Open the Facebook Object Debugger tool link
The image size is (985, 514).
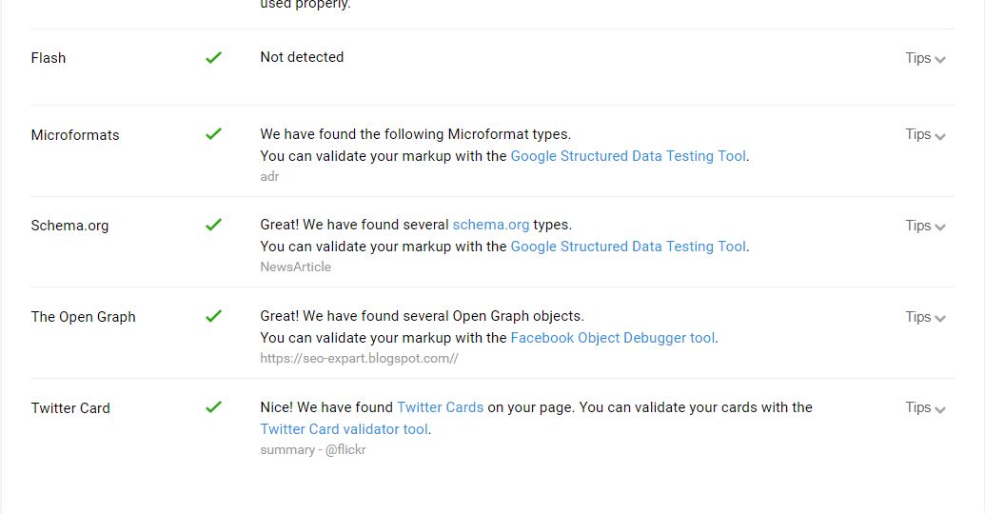pyautogui.click(x=613, y=338)
